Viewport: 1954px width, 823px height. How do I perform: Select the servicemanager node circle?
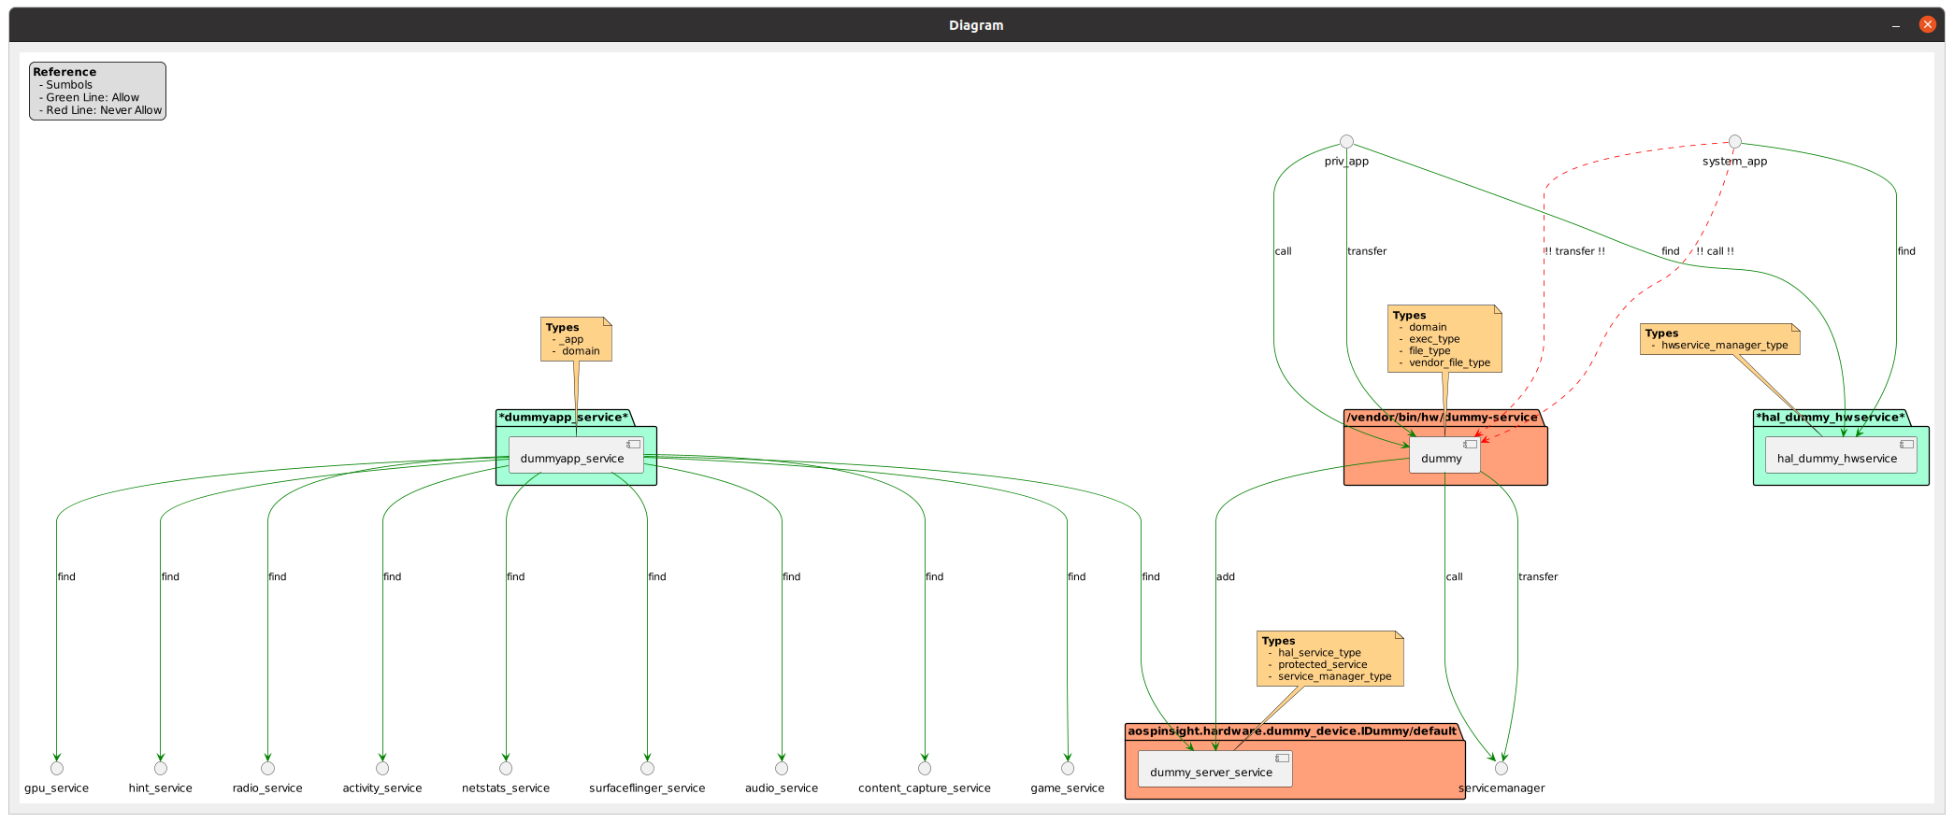[1501, 768]
